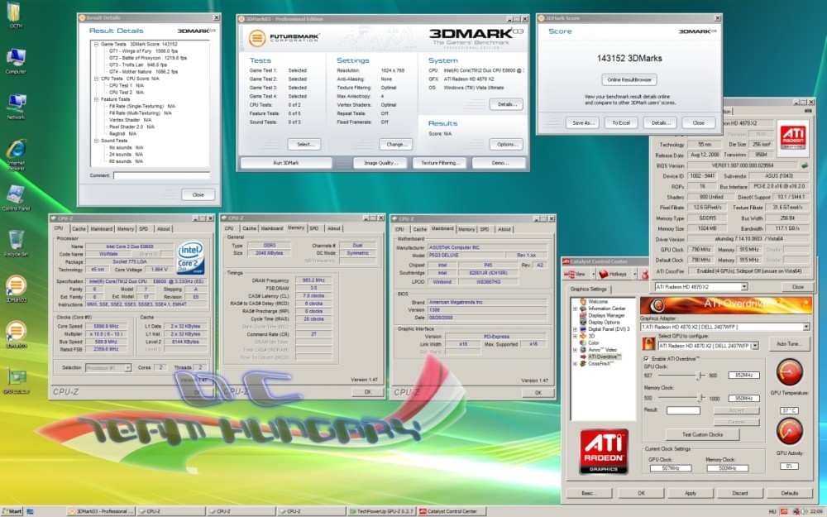The width and height of the screenshot is (827, 517).
Task: Expand the CrossFireX node in Catalyst tree
Action: (x=575, y=363)
